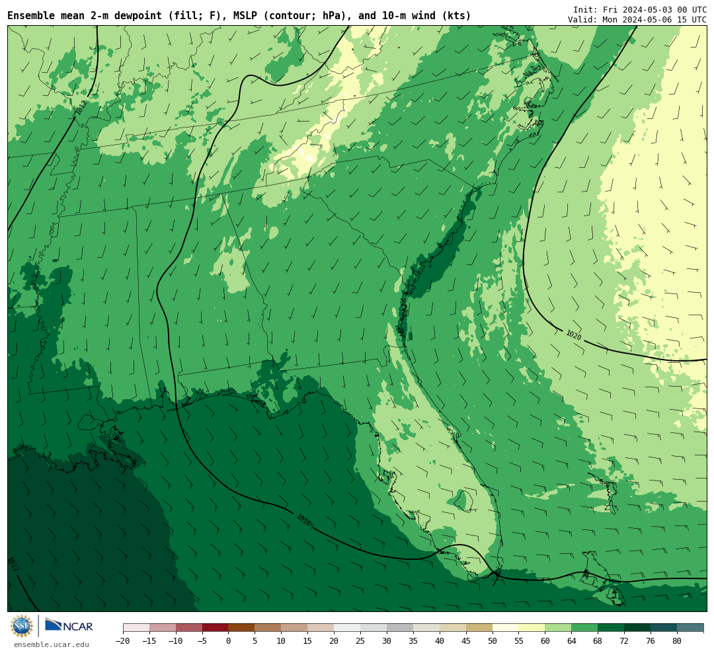Pick the 5 to 10 colorbar swatch
Image resolution: width=714 pixels, height=653 pixels.
[268, 628]
